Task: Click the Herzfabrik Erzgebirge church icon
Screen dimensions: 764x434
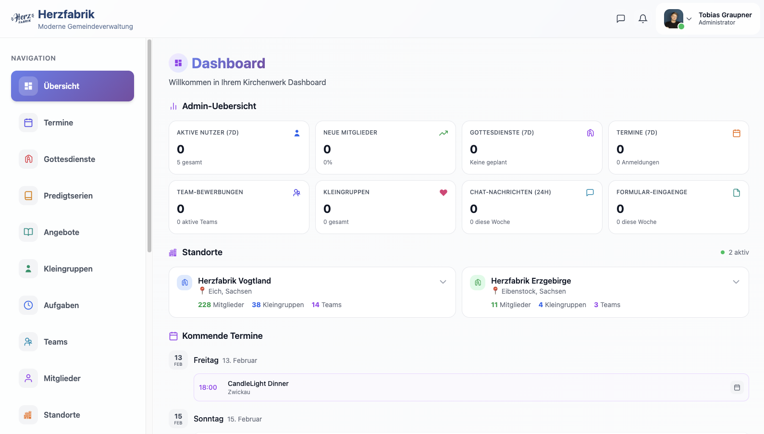Action: pyautogui.click(x=478, y=283)
